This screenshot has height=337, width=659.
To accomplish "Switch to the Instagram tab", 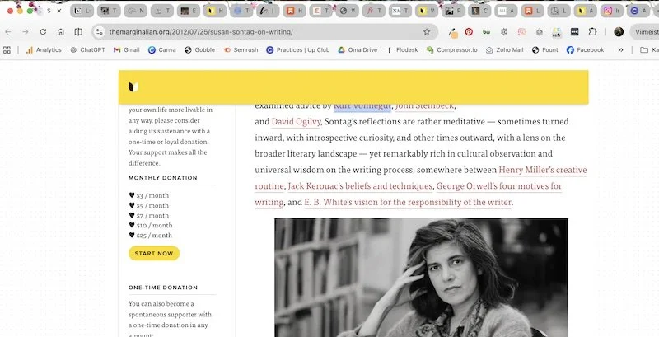I will 611,11.
